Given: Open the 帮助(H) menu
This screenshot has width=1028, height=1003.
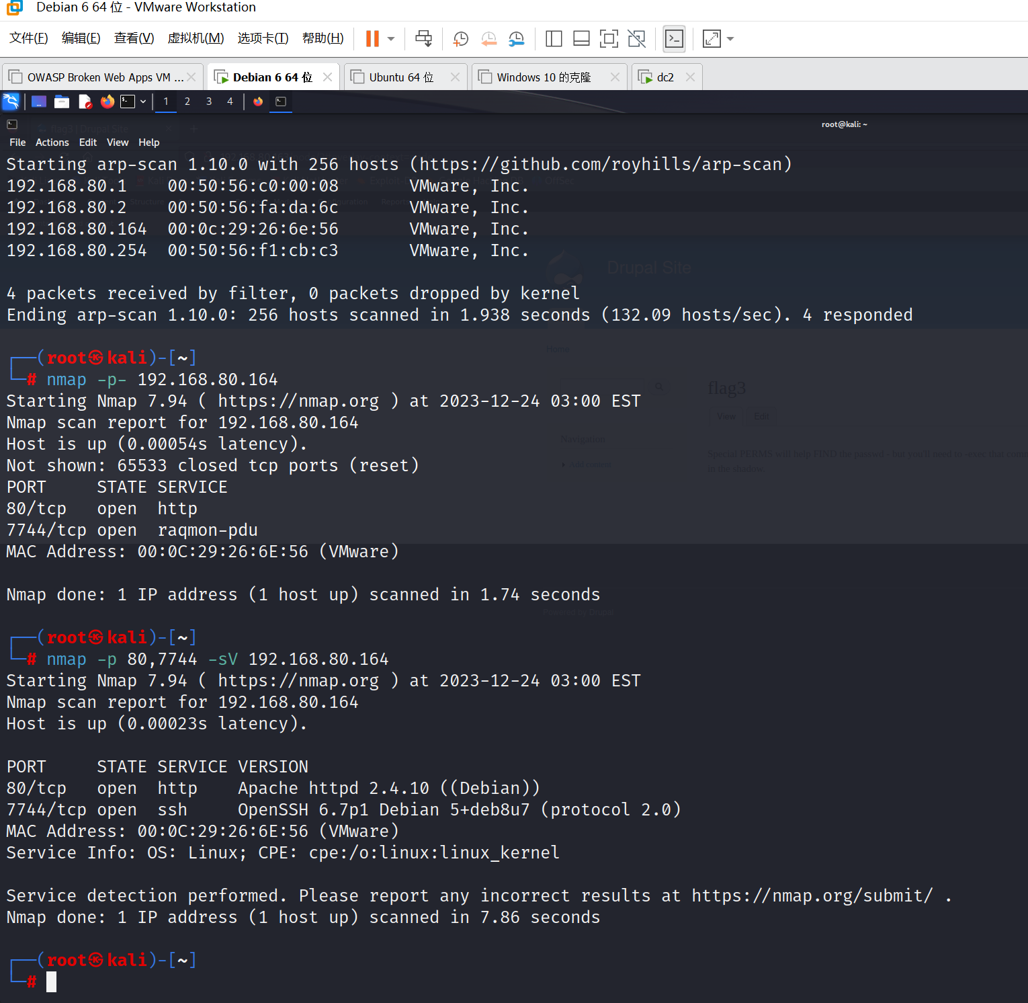Looking at the screenshot, I should pyautogui.click(x=323, y=38).
